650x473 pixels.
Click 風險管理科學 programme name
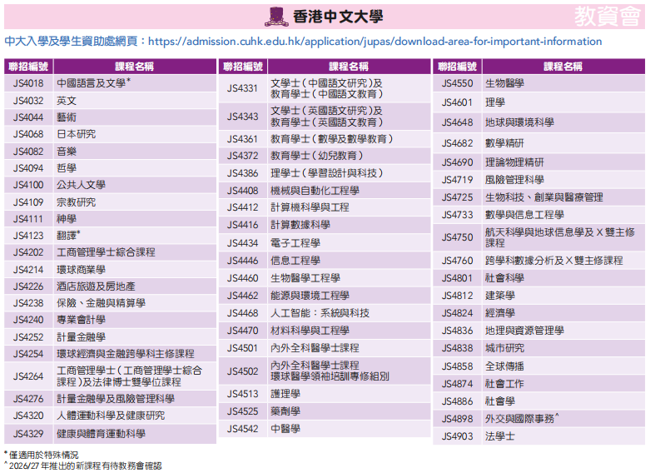pos(515,180)
